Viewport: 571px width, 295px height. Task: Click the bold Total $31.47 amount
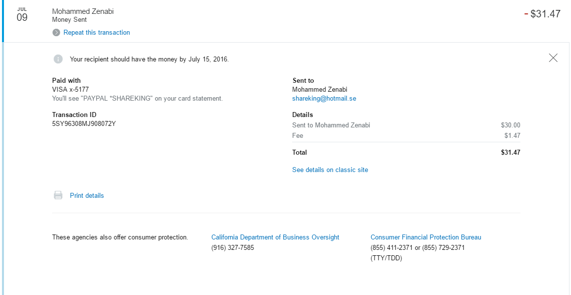(x=510, y=153)
